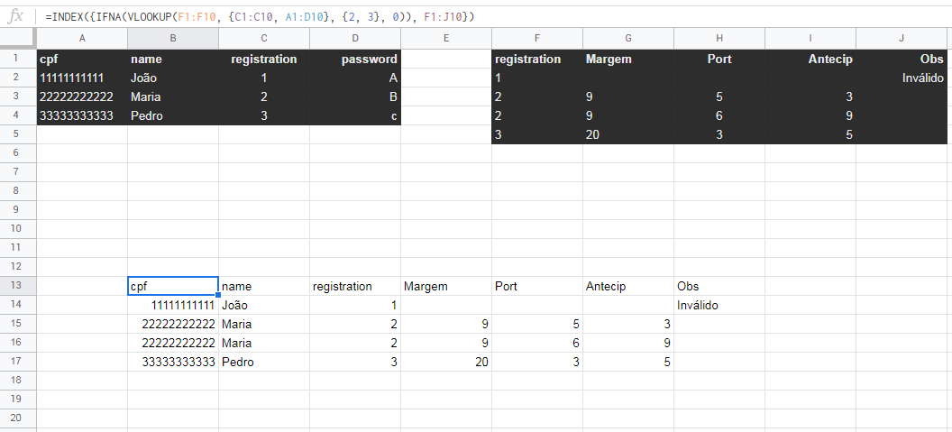This screenshot has width=952, height=432.
Task: Click the 'Inválido' cell in column J
Action: (x=902, y=78)
